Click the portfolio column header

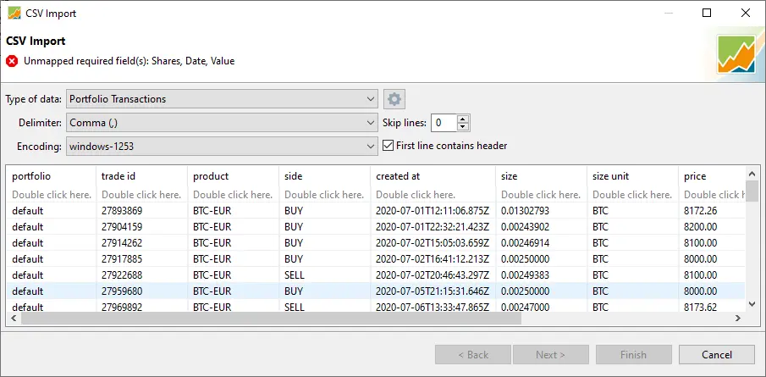[51, 176]
